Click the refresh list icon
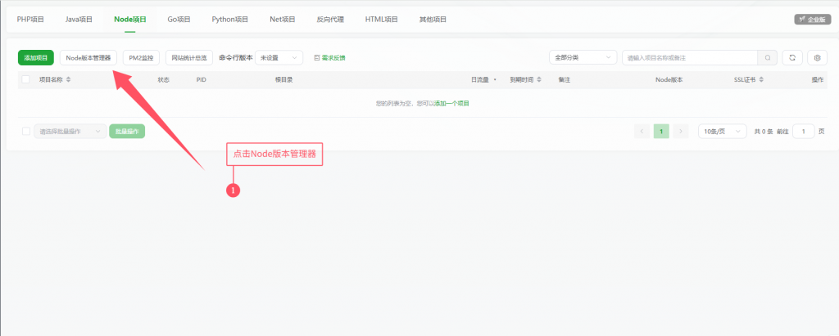 point(792,57)
